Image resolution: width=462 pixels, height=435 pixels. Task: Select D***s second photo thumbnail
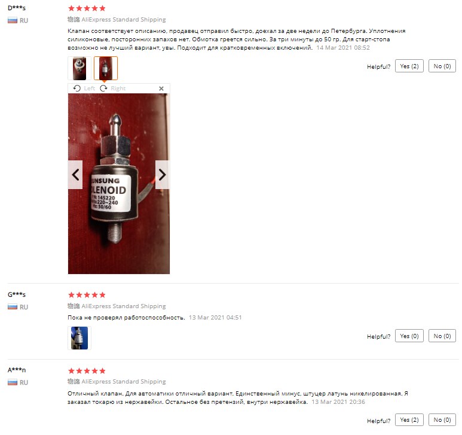[106, 68]
